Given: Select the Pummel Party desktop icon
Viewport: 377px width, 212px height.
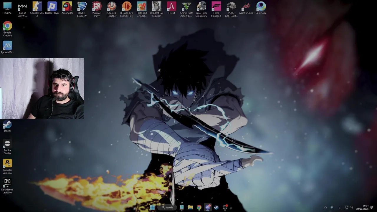Looking at the screenshot, I should point(97,9).
